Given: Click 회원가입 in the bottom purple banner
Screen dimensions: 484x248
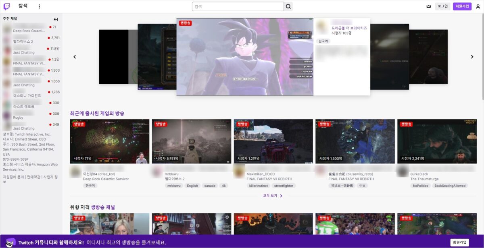Looking at the screenshot, I should click(459, 242).
